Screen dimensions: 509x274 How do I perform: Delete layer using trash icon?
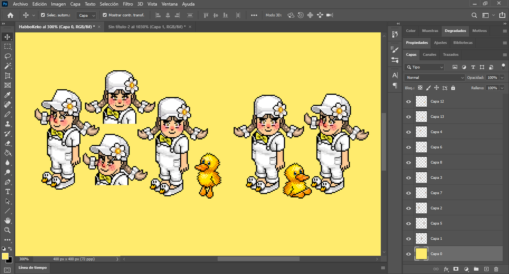coord(497,269)
